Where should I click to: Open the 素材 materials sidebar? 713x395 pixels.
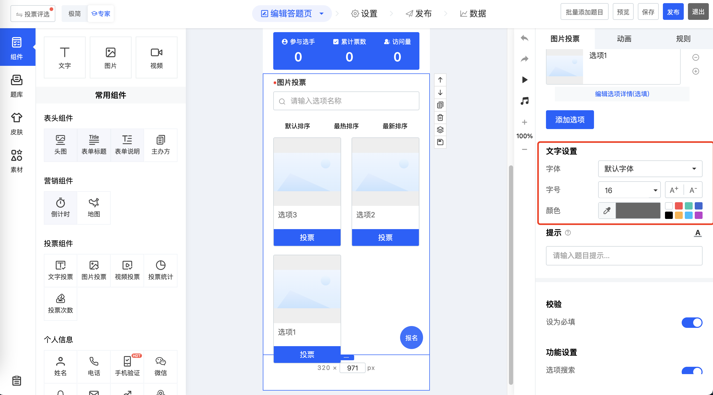(x=17, y=161)
